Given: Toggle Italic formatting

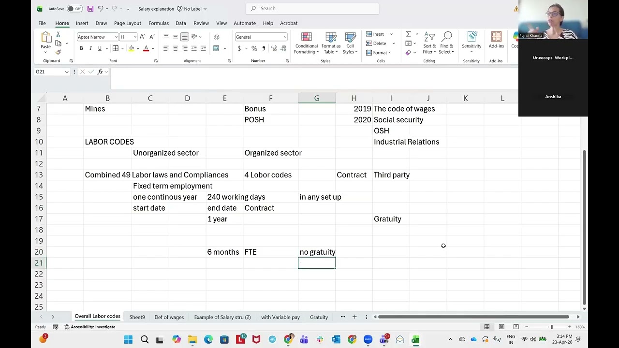Looking at the screenshot, I should pyautogui.click(x=90, y=48).
